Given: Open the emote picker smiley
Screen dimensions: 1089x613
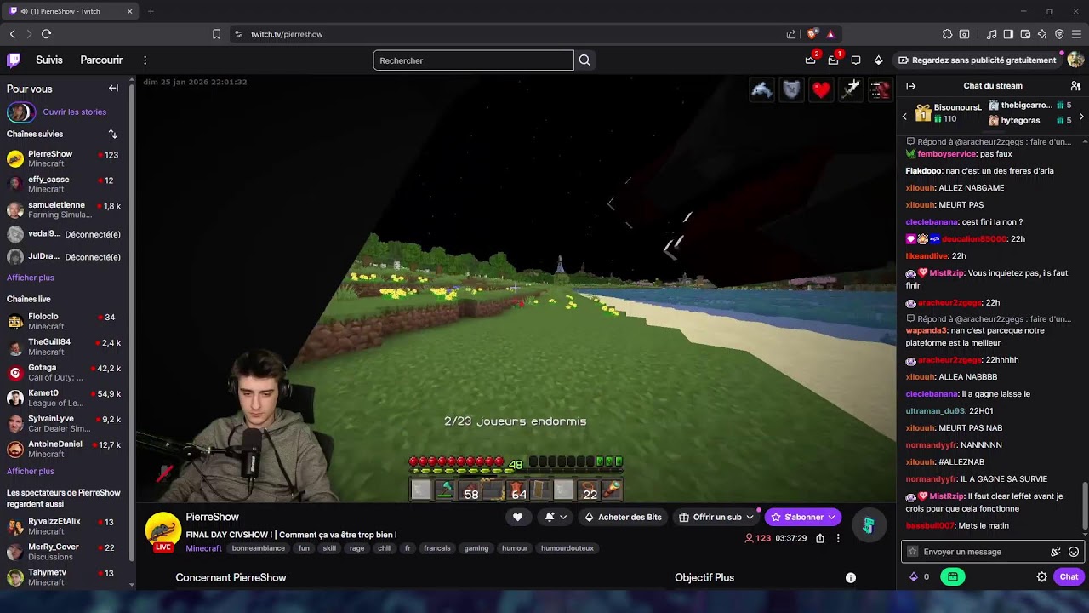Looking at the screenshot, I should pos(1074,552).
